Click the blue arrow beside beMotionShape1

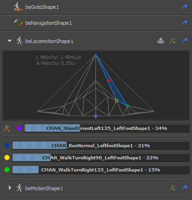click(x=185, y=188)
